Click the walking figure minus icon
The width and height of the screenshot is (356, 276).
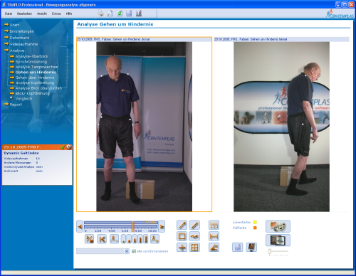pyautogui.click(x=114, y=239)
